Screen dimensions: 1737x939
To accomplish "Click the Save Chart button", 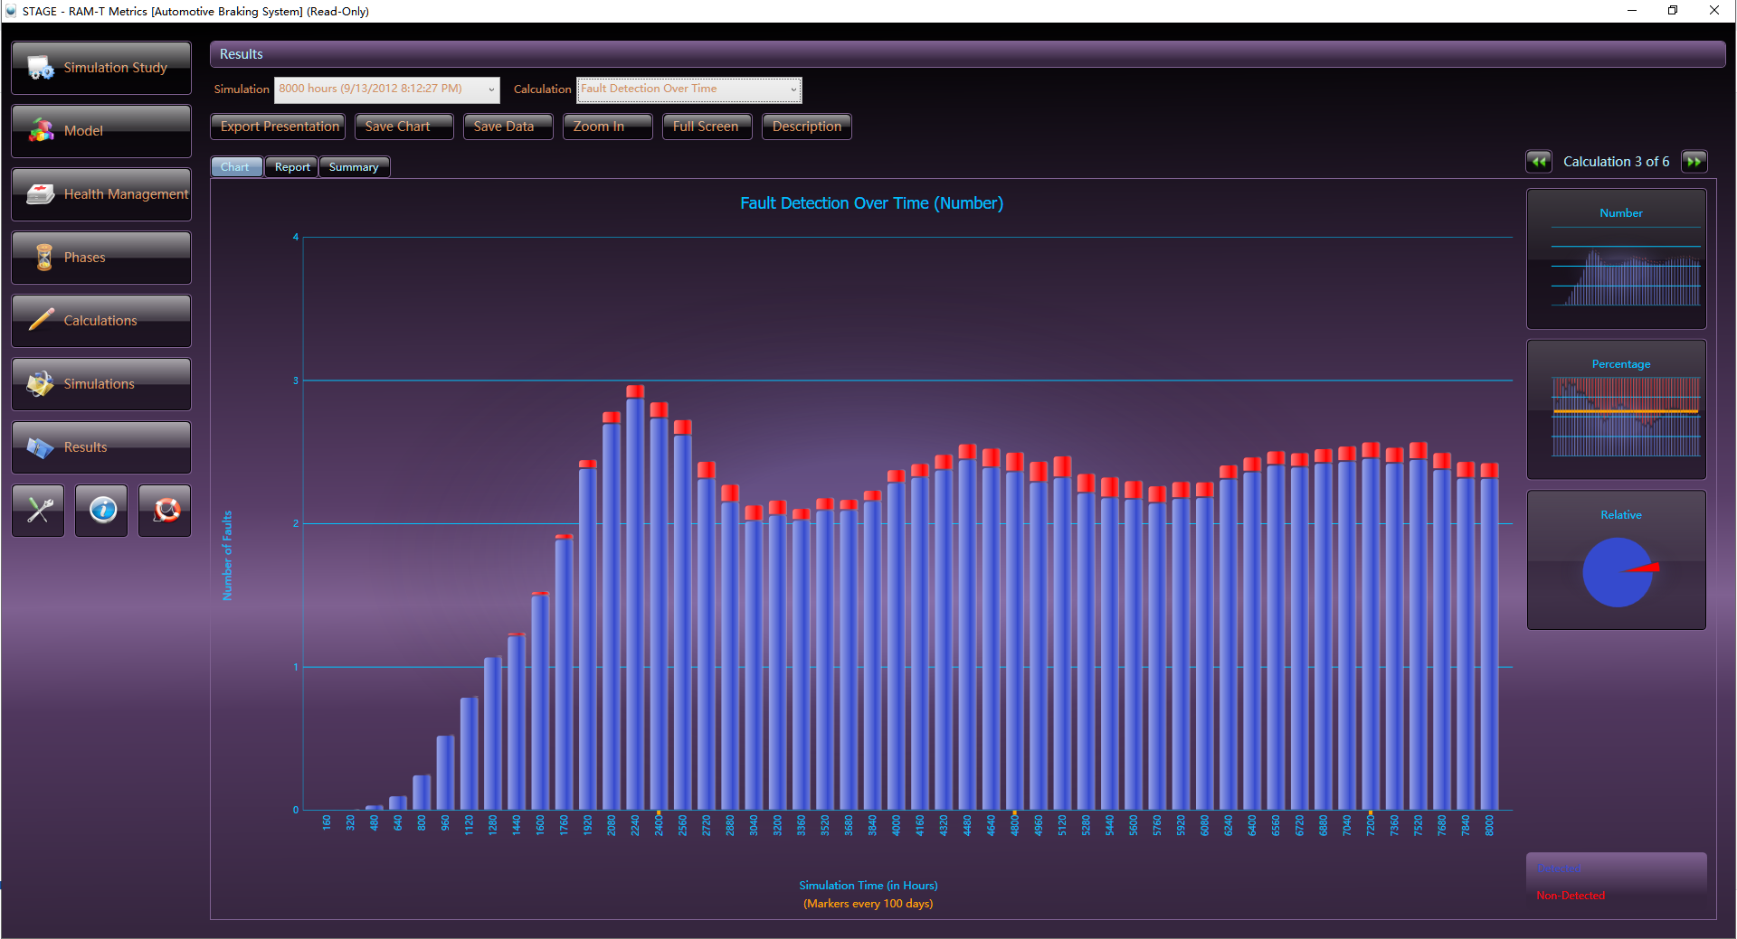I will tap(403, 127).
